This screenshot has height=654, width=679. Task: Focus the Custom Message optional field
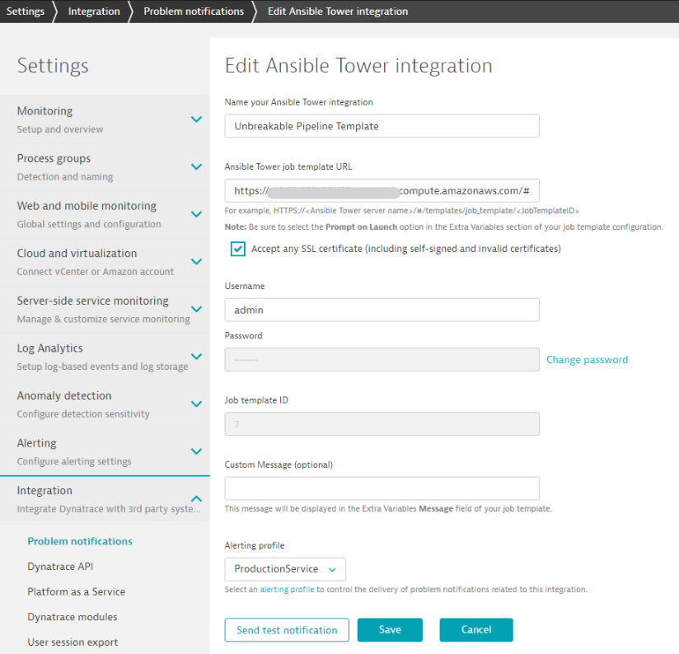pos(382,488)
